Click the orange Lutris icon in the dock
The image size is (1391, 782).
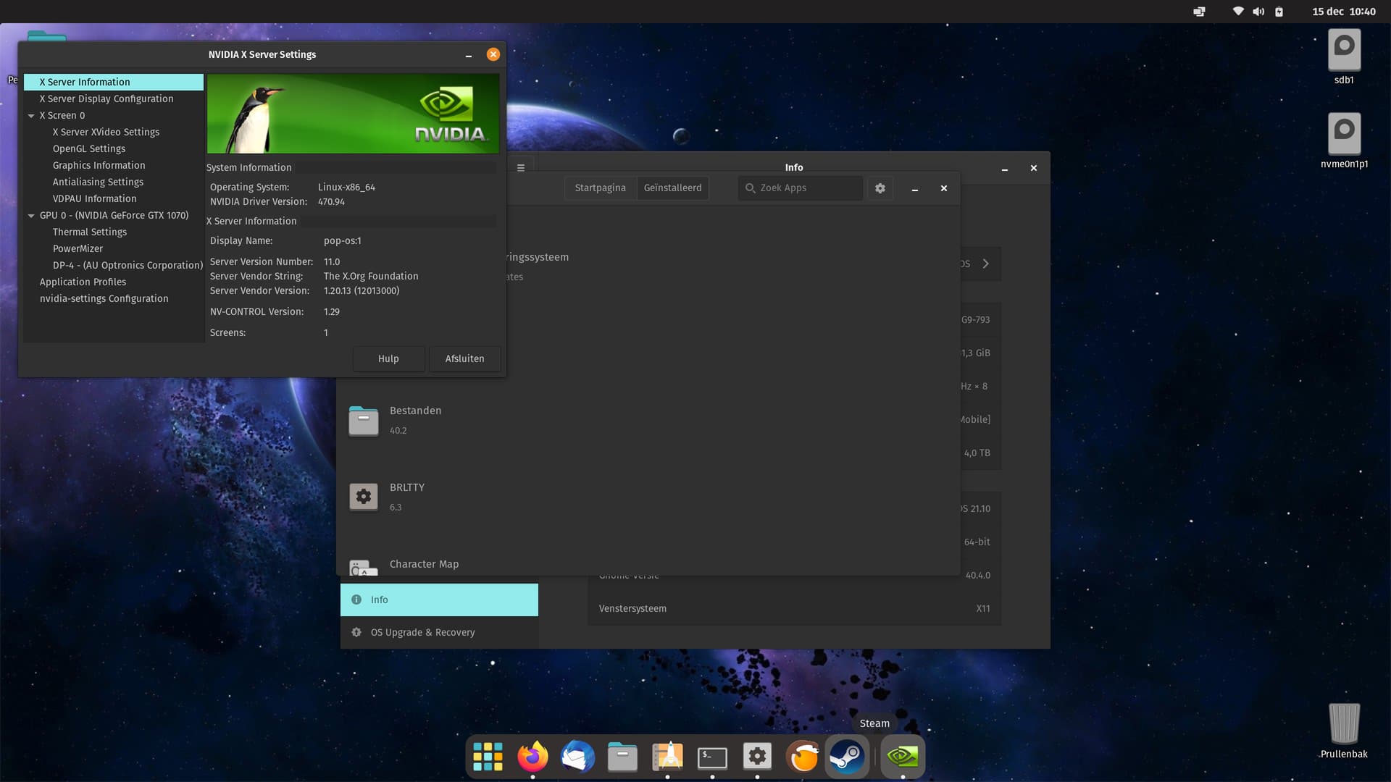(803, 757)
